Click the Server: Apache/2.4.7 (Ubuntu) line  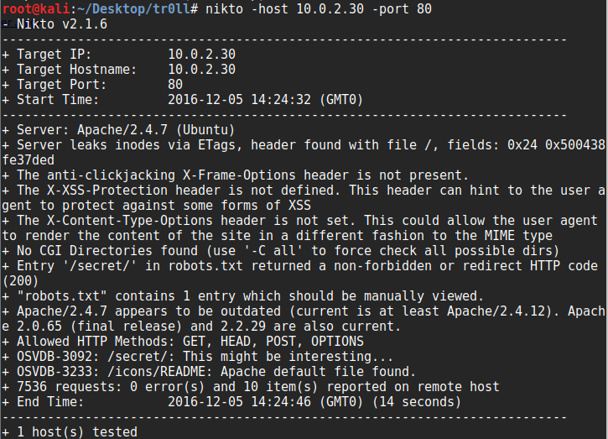point(118,129)
